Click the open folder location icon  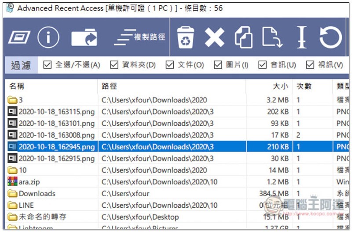[x=84, y=37]
